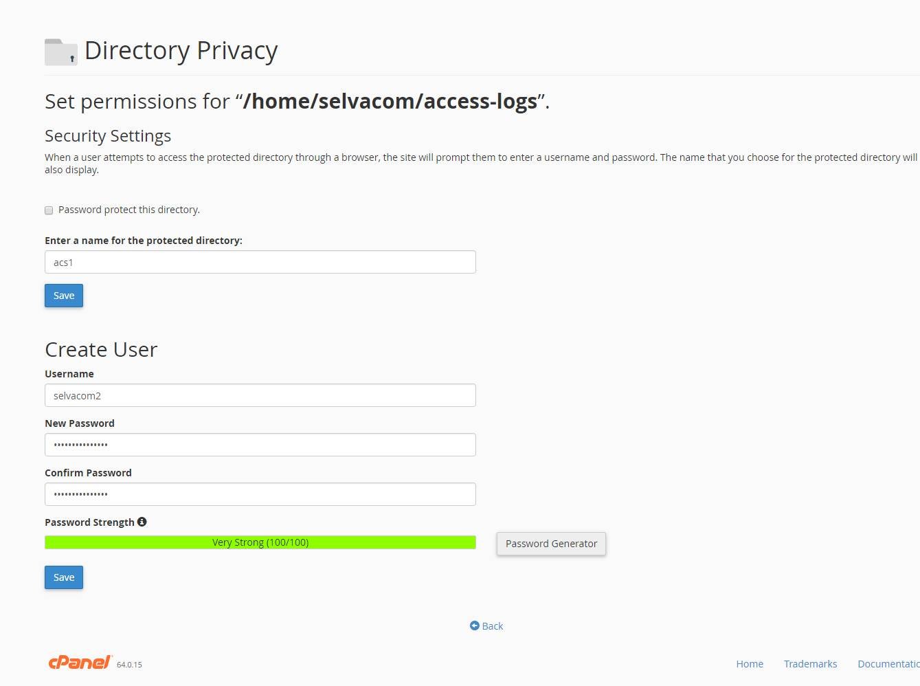Open the Home footer link

(x=750, y=664)
